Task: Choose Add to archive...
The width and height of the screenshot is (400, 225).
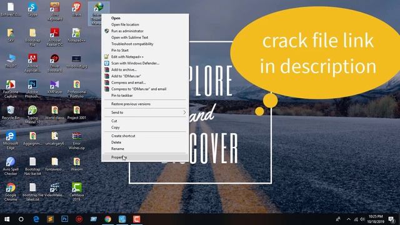Action: pyautogui.click(x=145, y=69)
